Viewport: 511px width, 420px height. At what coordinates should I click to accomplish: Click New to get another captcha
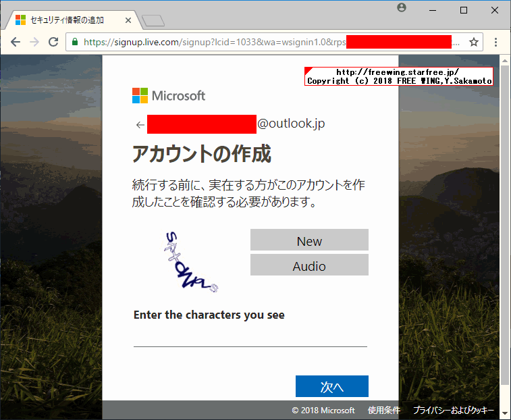click(309, 240)
